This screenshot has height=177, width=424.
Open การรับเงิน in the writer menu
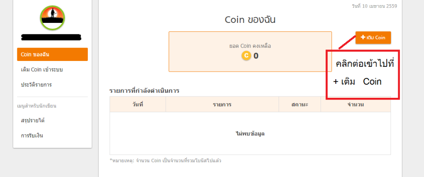[32, 136]
